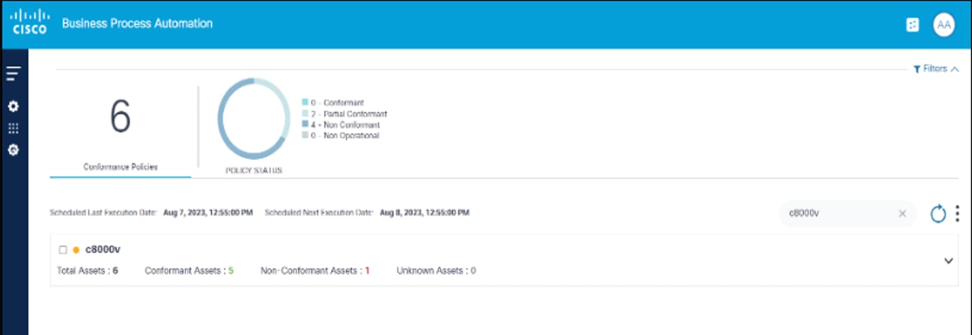
Task: Click the top gear icon in sidebar
Action: pos(13,106)
